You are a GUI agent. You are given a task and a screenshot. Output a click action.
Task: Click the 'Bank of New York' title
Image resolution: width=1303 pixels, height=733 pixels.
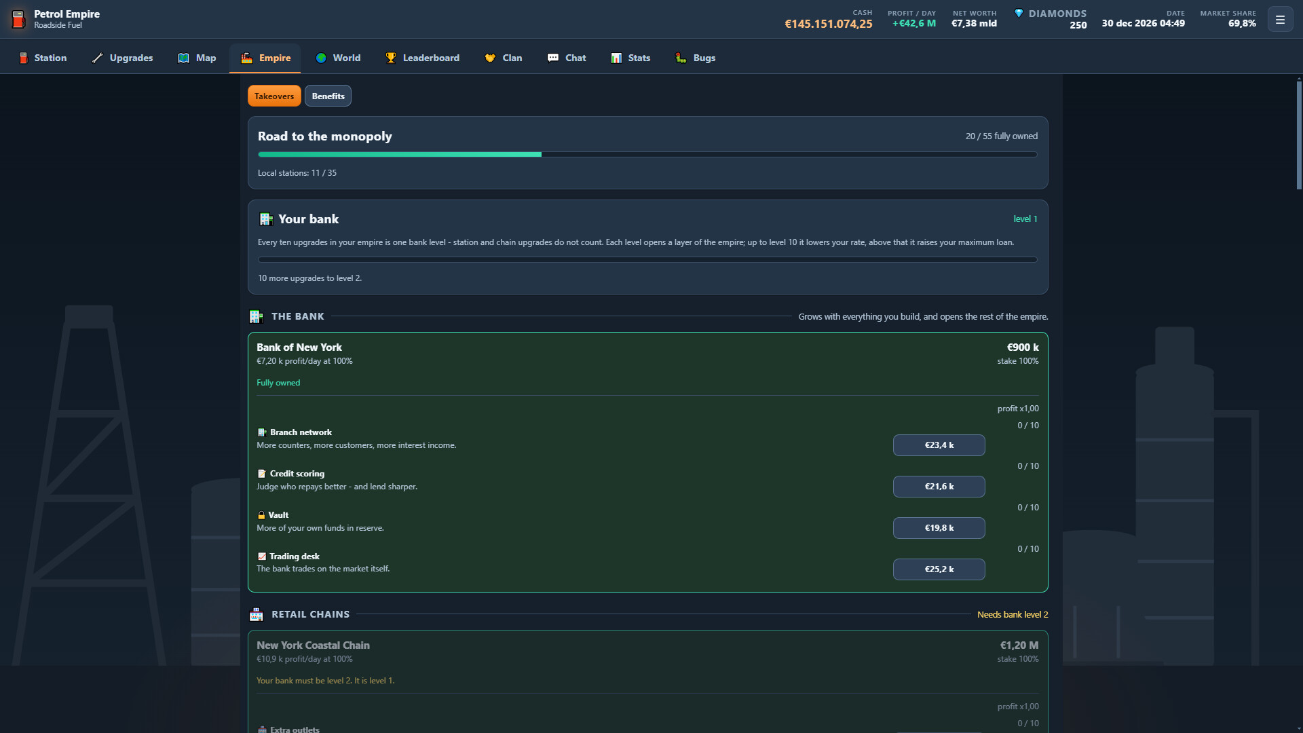[x=299, y=347]
